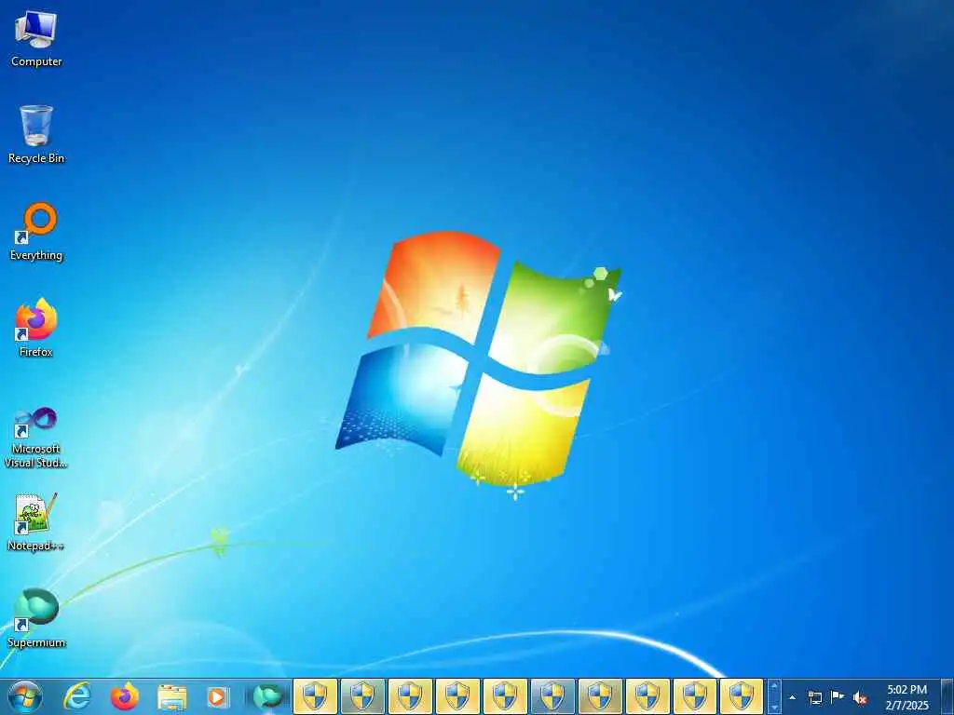Open the network status tray icon
Viewport: 954px width, 715px height.
pyautogui.click(x=814, y=697)
